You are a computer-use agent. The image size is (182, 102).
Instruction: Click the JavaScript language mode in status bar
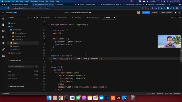177,93
